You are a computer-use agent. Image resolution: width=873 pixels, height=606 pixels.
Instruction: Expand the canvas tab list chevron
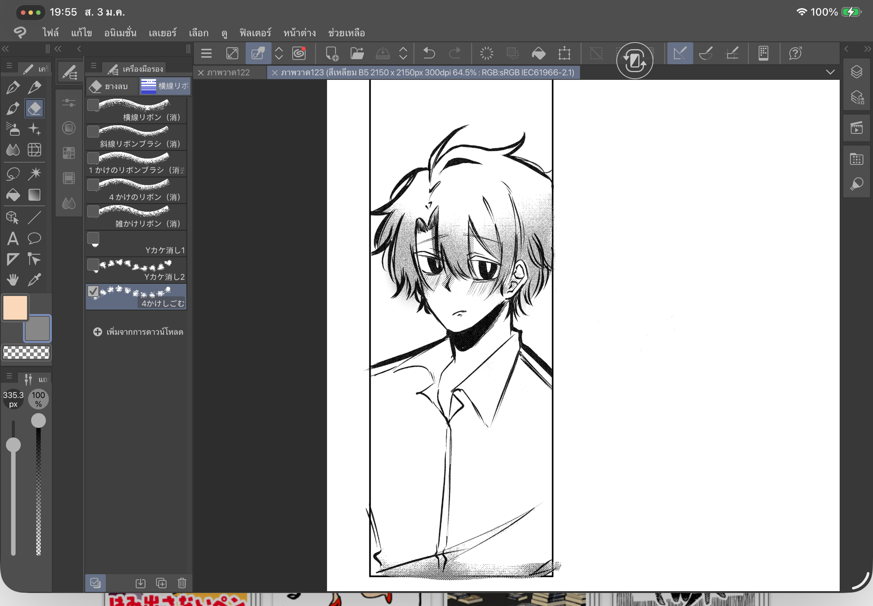point(830,72)
